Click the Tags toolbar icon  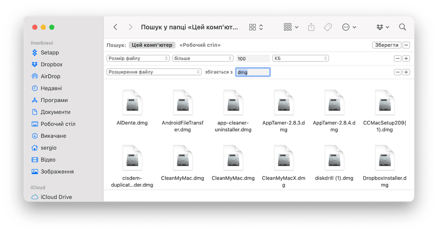tap(328, 27)
